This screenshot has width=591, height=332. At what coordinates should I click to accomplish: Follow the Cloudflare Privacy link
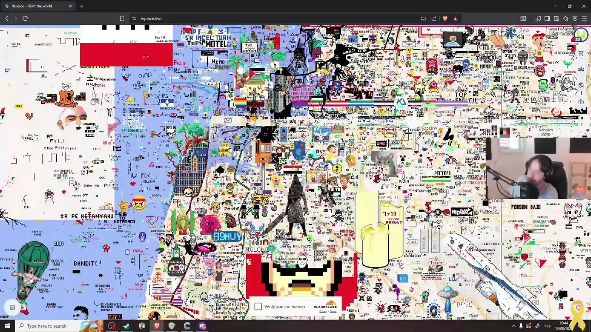pyautogui.click(x=322, y=311)
